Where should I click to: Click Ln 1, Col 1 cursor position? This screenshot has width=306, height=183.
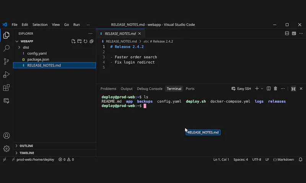(x=221, y=159)
